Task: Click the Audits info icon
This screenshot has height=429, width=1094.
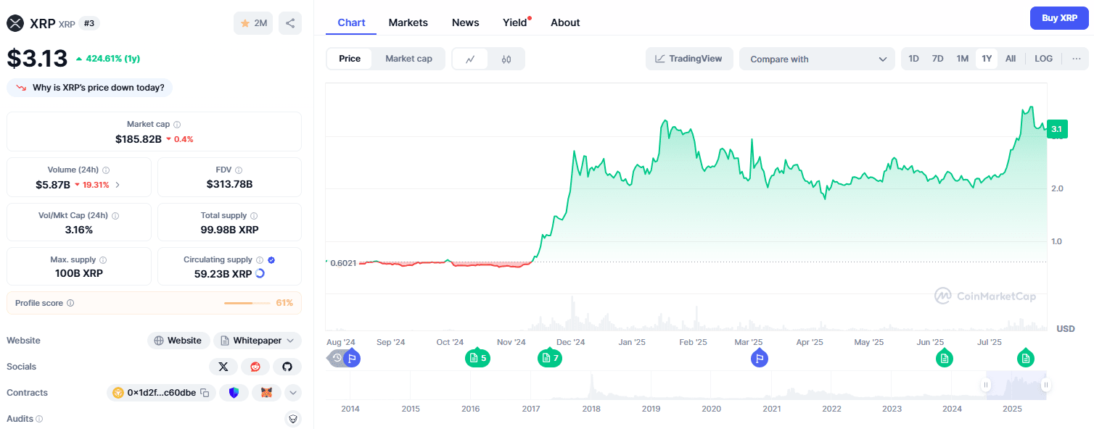Action: [39, 419]
